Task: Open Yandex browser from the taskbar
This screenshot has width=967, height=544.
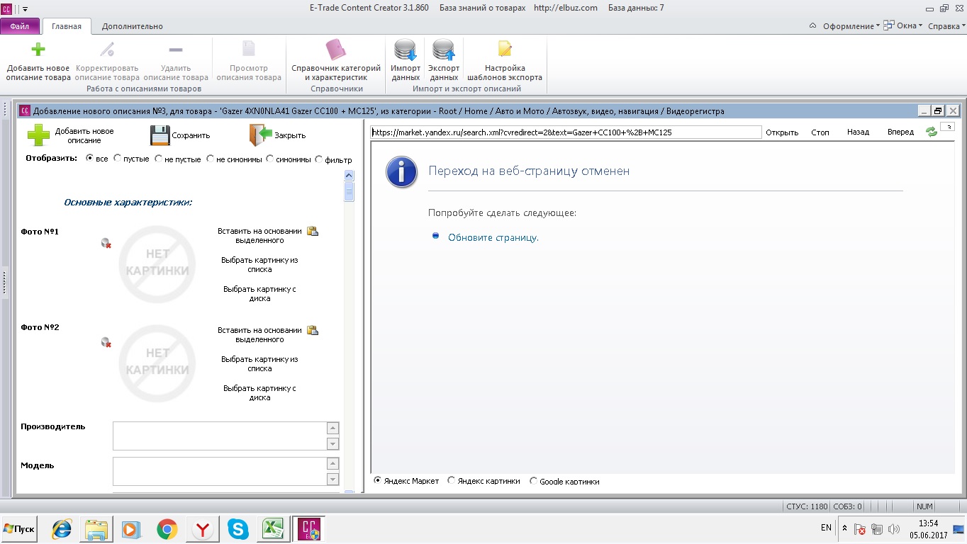Action: [203, 529]
